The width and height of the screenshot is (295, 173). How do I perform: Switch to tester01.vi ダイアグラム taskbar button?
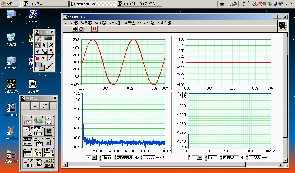click(x=139, y=4)
